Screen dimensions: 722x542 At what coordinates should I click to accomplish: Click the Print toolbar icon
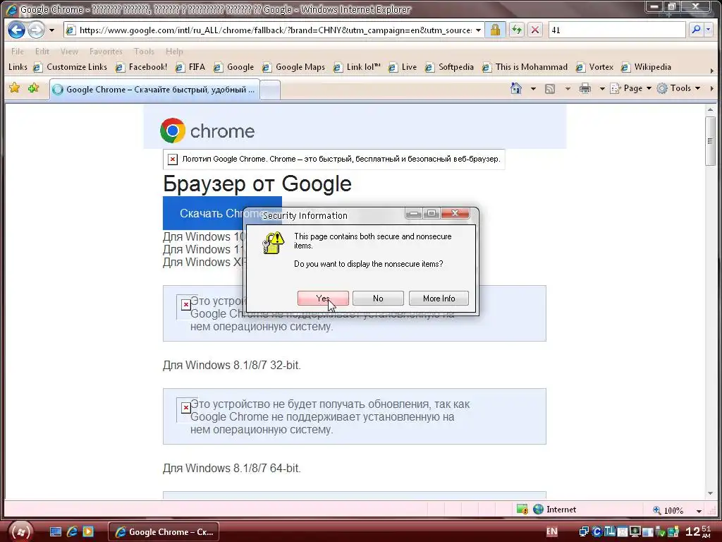585,88
